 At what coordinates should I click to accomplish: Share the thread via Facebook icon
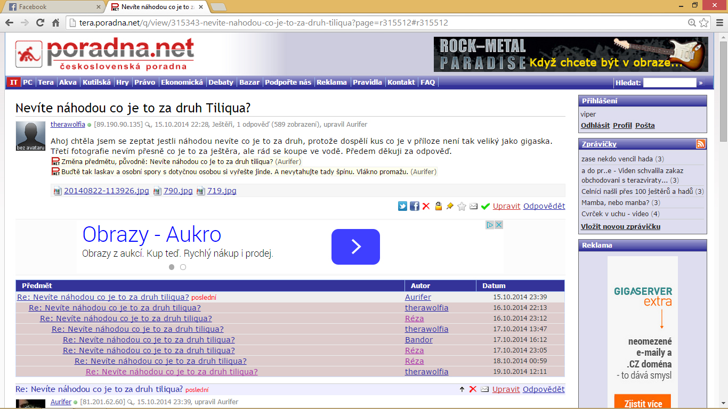(x=414, y=206)
